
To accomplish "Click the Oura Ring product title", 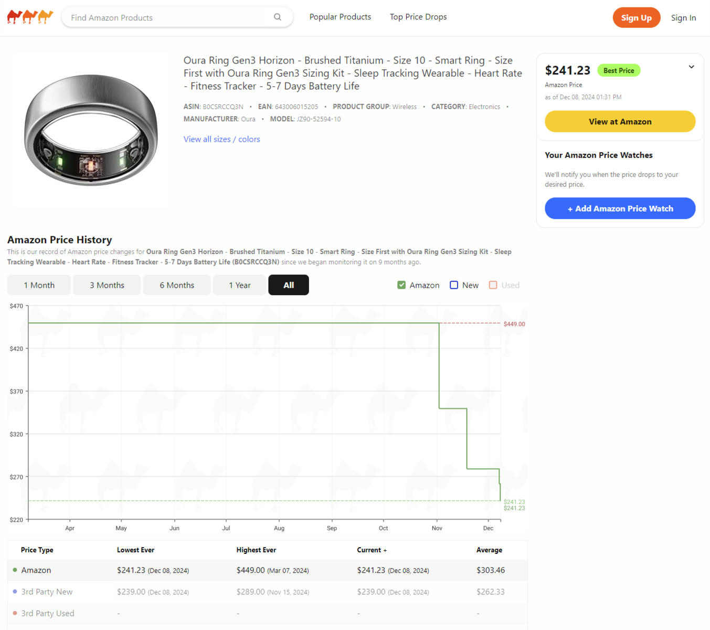I will point(353,73).
